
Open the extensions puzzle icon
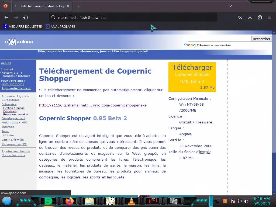260,17
